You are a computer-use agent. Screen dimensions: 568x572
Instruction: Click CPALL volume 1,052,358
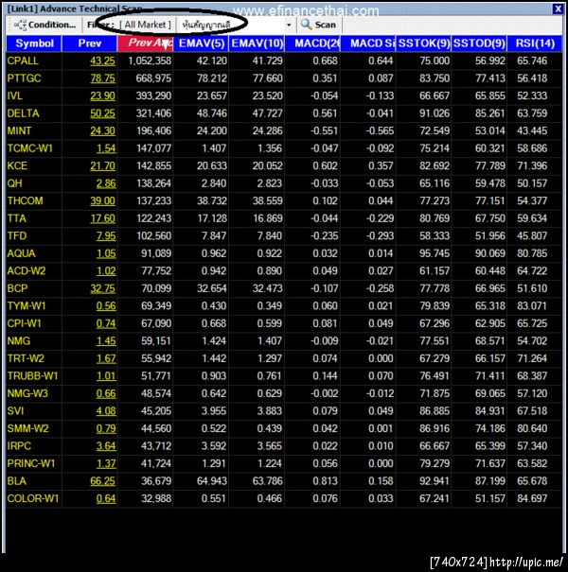pyautogui.click(x=150, y=61)
